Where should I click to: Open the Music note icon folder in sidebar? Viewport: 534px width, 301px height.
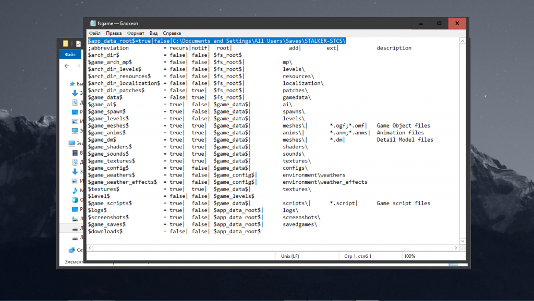(75, 190)
